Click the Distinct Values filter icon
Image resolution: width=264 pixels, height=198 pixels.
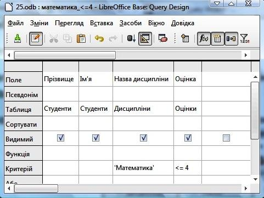(x=245, y=38)
